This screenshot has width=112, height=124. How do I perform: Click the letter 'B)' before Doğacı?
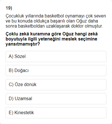(x=11, y=71)
